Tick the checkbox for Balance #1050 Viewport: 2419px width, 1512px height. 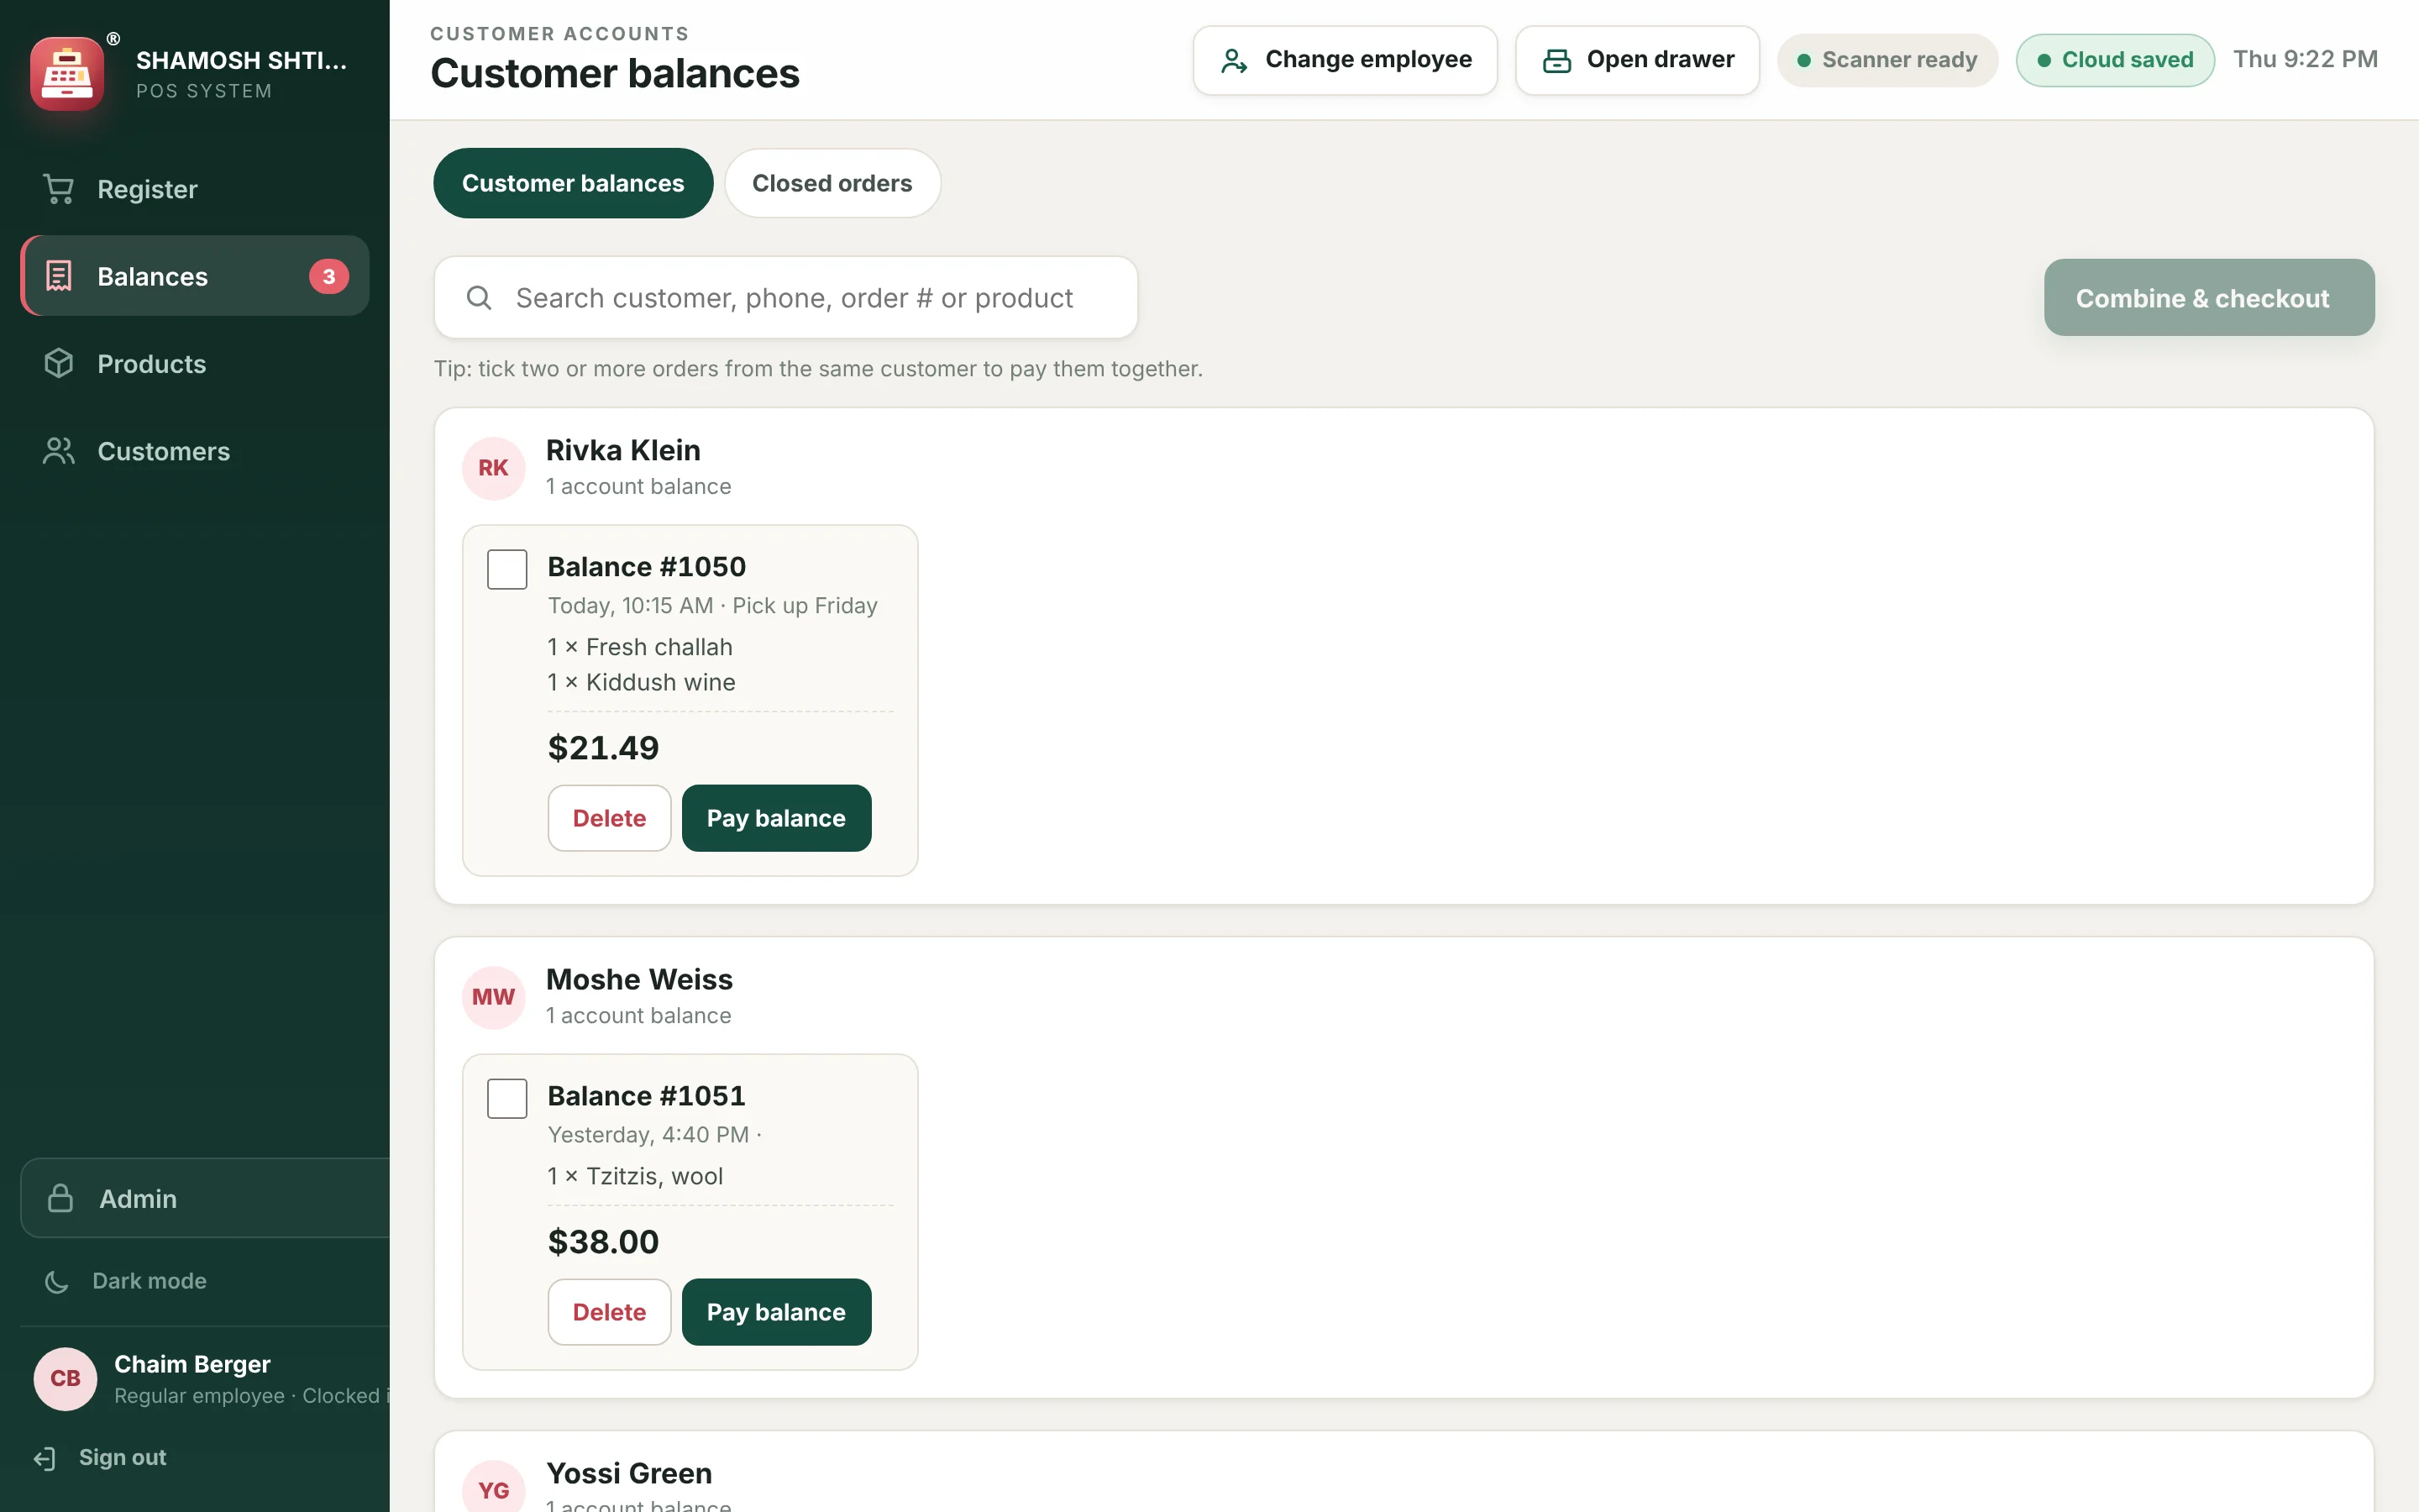click(x=506, y=569)
